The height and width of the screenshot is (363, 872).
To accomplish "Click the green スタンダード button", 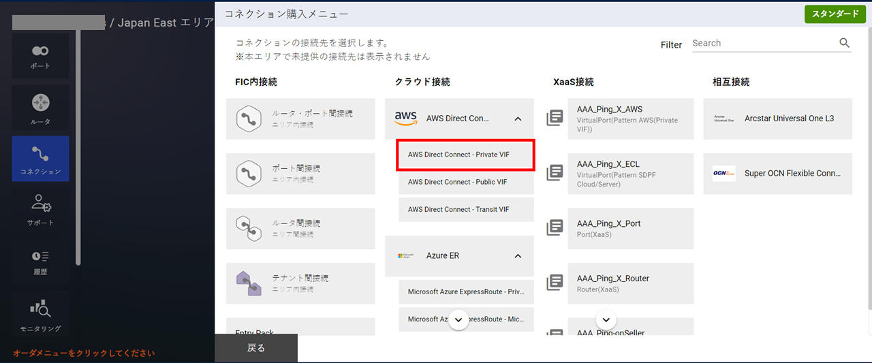I will click(835, 14).
